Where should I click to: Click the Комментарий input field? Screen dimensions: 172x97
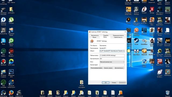click(x=112, y=65)
